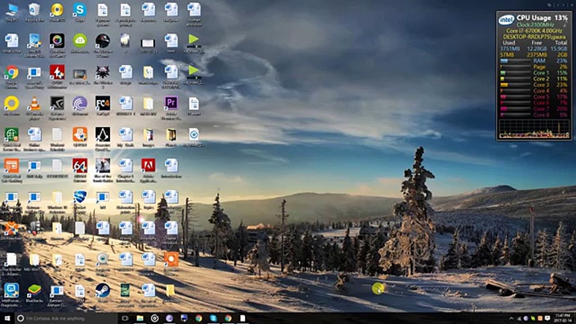The height and width of the screenshot is (324, 576).
Task: Select the AIDA64 Extreme desktop shortcut
Action: [x=80, y=169]
